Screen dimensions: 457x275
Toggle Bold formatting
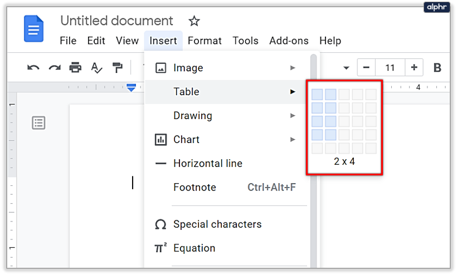pos(437,68)
